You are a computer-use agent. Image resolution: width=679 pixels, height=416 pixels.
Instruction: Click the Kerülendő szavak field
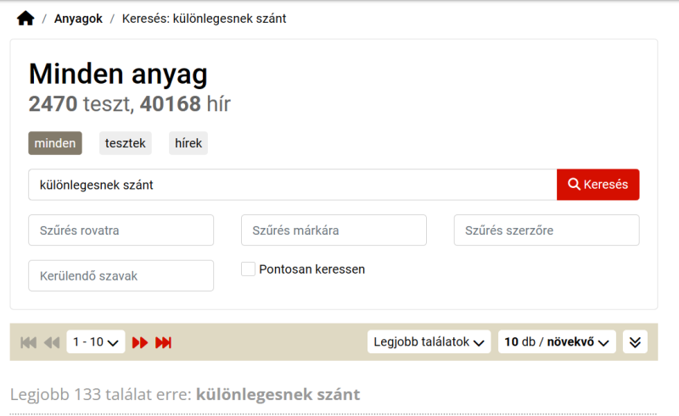(x=121, y=275)
